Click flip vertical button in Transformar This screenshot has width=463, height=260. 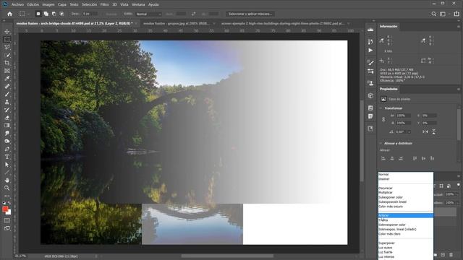tap(434, 131)
